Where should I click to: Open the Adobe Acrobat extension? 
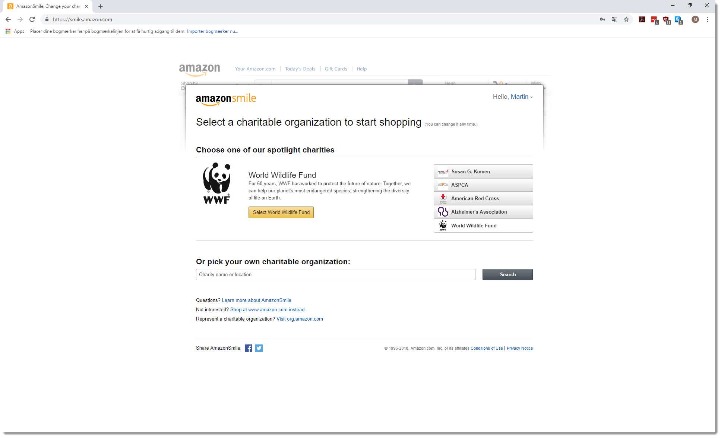642,19
